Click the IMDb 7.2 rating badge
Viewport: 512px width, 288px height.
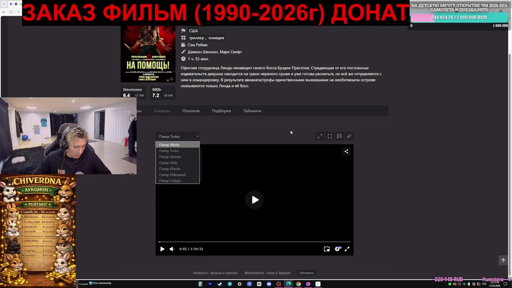click(x=162, y=93)
